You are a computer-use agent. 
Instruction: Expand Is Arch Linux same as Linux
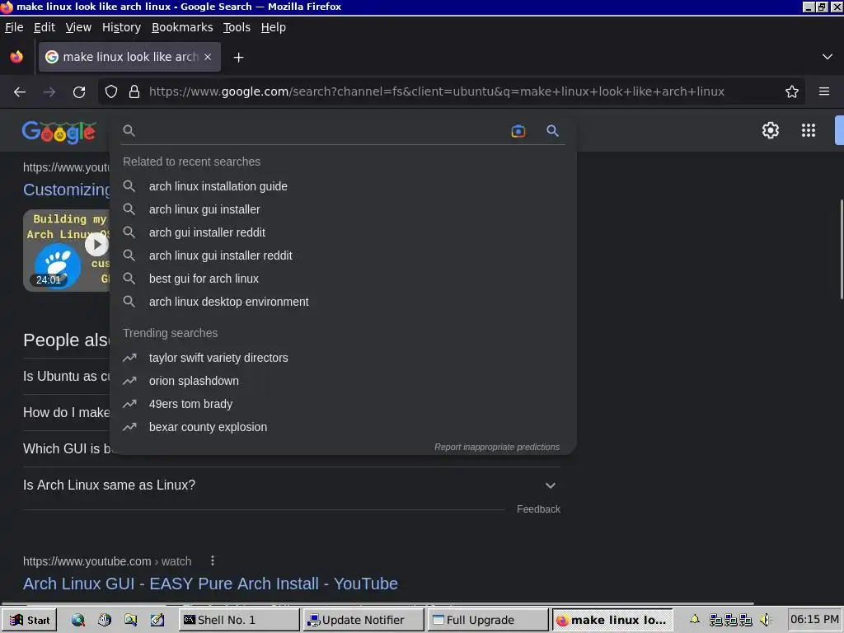click(291, 485)
